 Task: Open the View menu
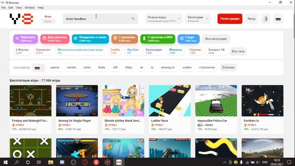(x=19, y=7)
